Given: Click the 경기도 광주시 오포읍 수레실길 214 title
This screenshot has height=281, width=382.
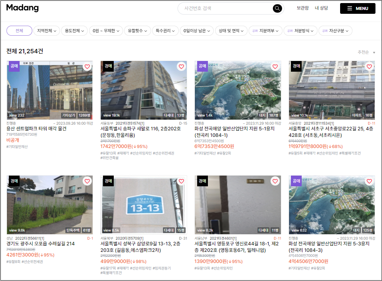Looking at the screenshot, I should (x=40, y=243).
